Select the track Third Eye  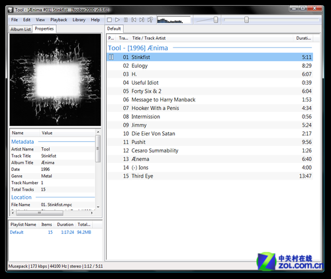pyautogui.click(x=210, y=176)
